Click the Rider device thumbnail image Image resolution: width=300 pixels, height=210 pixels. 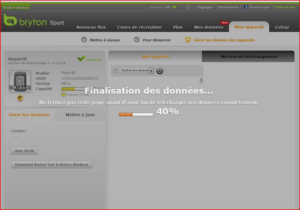tap(20, 81)
